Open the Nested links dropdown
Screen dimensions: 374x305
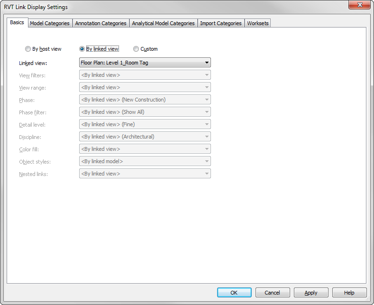pyautogui.click(x=145, y=174)
